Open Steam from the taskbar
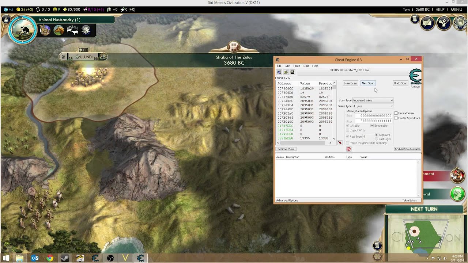 [x=65, y=258]
